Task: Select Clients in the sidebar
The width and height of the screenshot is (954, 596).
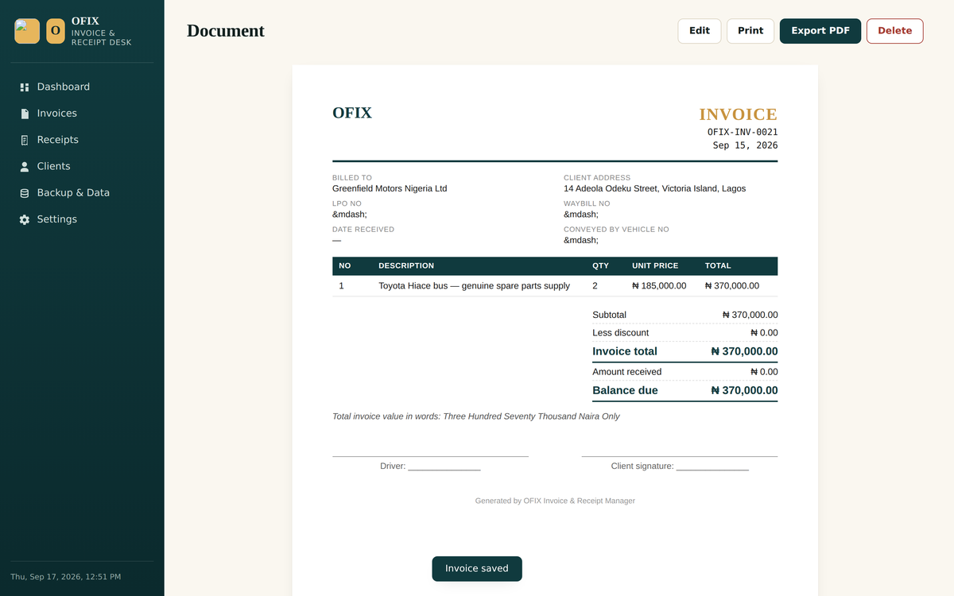Action: (82, 166)
